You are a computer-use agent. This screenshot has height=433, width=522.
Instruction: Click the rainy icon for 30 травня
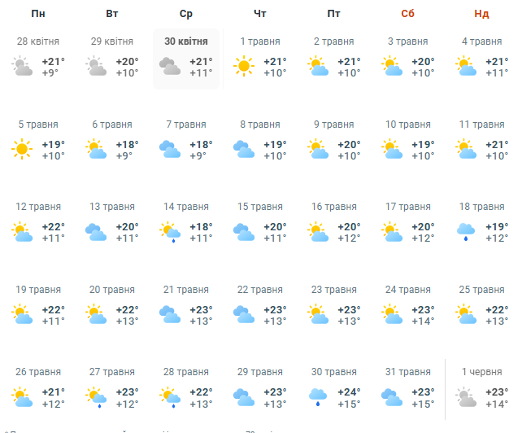(317, 397)
